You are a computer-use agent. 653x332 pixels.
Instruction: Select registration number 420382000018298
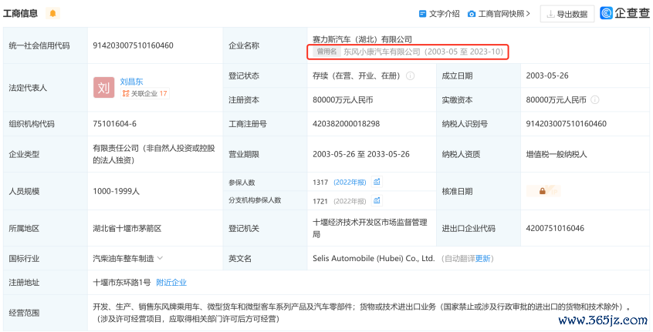click(x=346, y=124)
